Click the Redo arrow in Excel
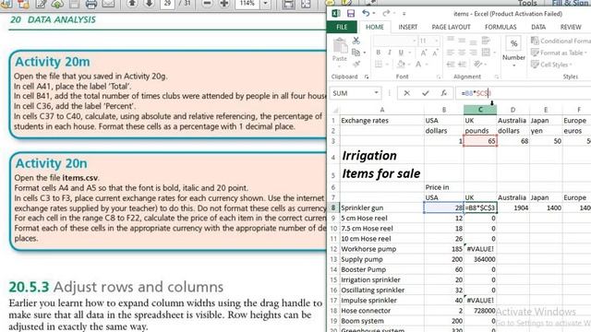 coord(386,14)
